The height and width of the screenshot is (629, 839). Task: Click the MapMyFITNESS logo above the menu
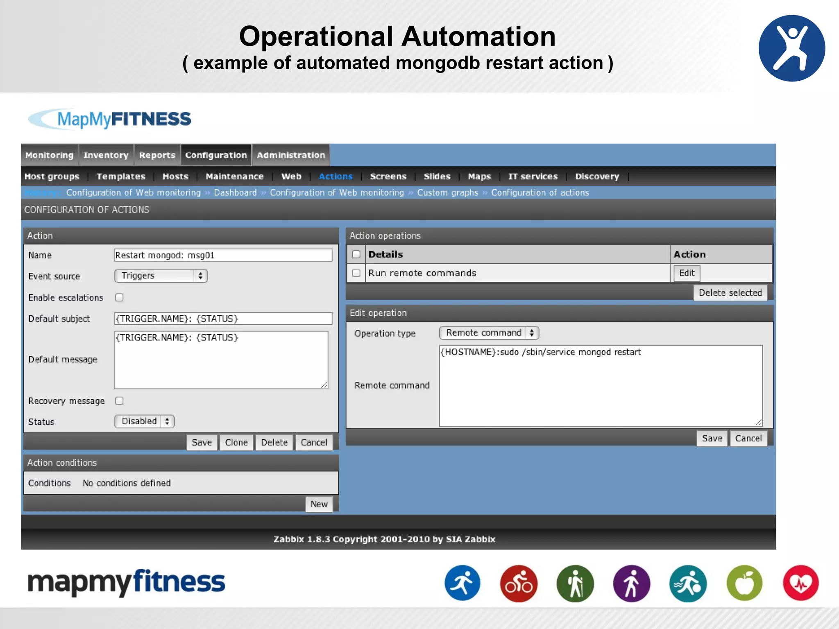coord(109,119)
